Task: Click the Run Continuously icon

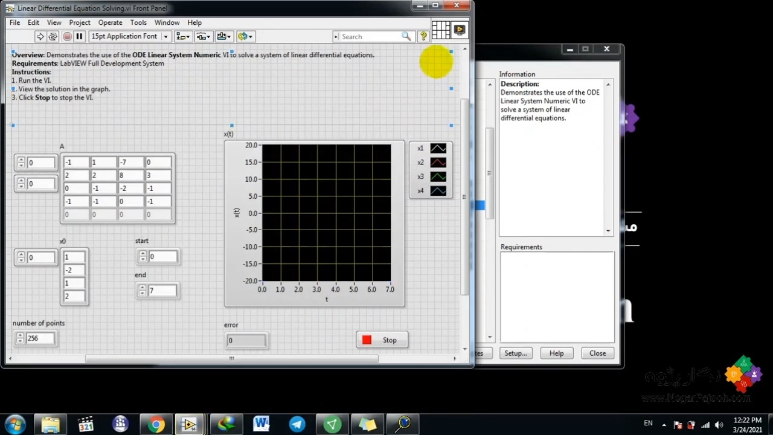Action: coord(53,36)
